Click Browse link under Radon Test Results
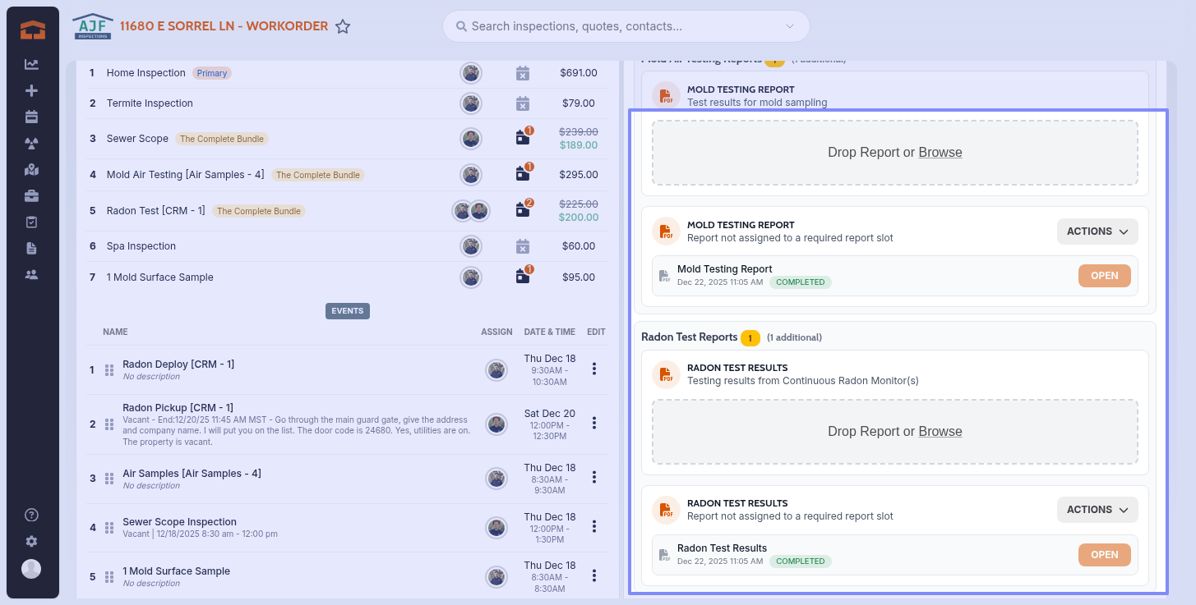The height and width of the screenshot is (605, 1196). click(x=940, y=432)
